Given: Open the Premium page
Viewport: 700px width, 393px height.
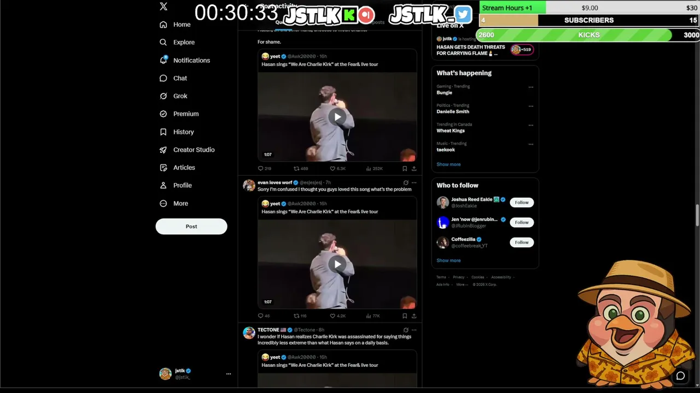Looking at the screenshot, I should 179,114.
